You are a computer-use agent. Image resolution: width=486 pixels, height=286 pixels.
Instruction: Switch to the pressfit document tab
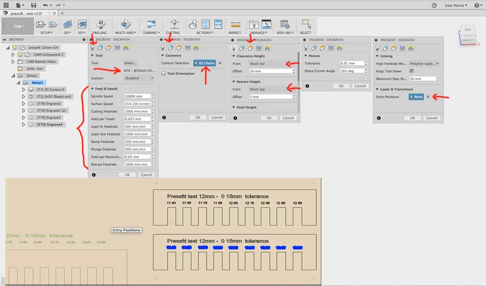point(25,12)
